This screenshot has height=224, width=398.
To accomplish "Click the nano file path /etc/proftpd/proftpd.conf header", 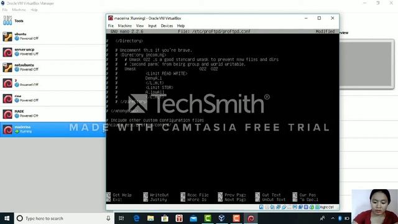I will click(x=214, y=32).
